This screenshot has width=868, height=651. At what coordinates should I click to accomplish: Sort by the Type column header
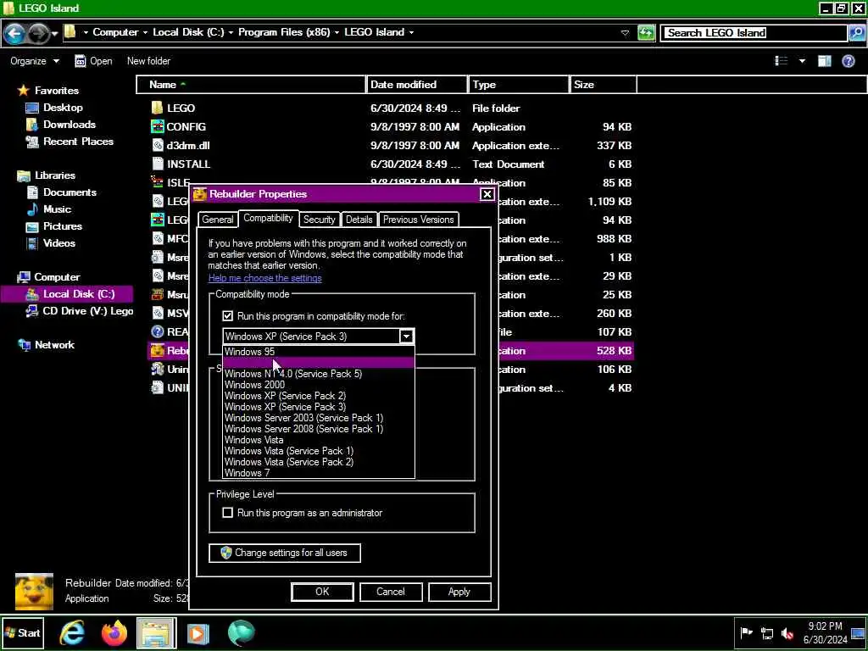[x=519, y=85]
